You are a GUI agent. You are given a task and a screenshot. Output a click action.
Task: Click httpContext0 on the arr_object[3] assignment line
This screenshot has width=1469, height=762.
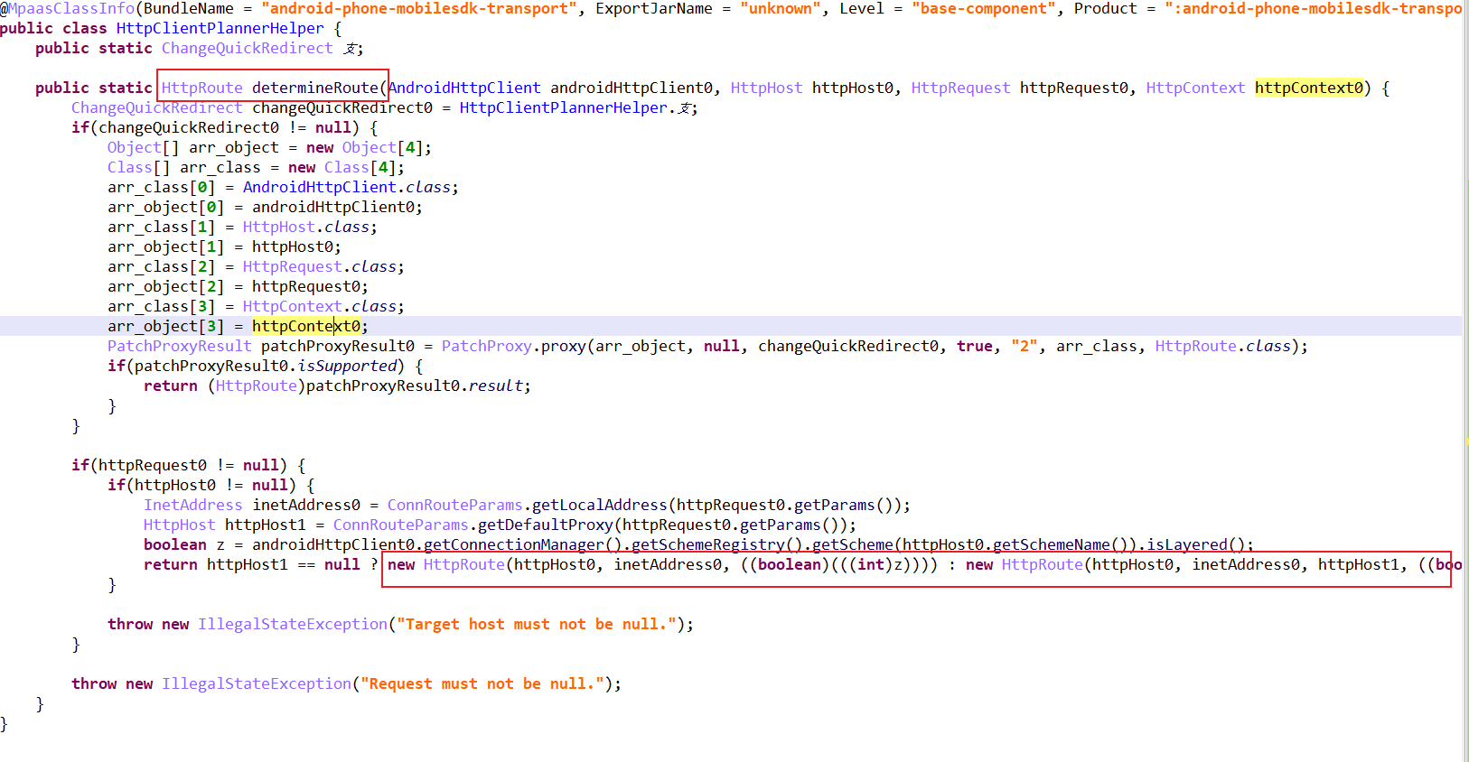coord(305,326)
